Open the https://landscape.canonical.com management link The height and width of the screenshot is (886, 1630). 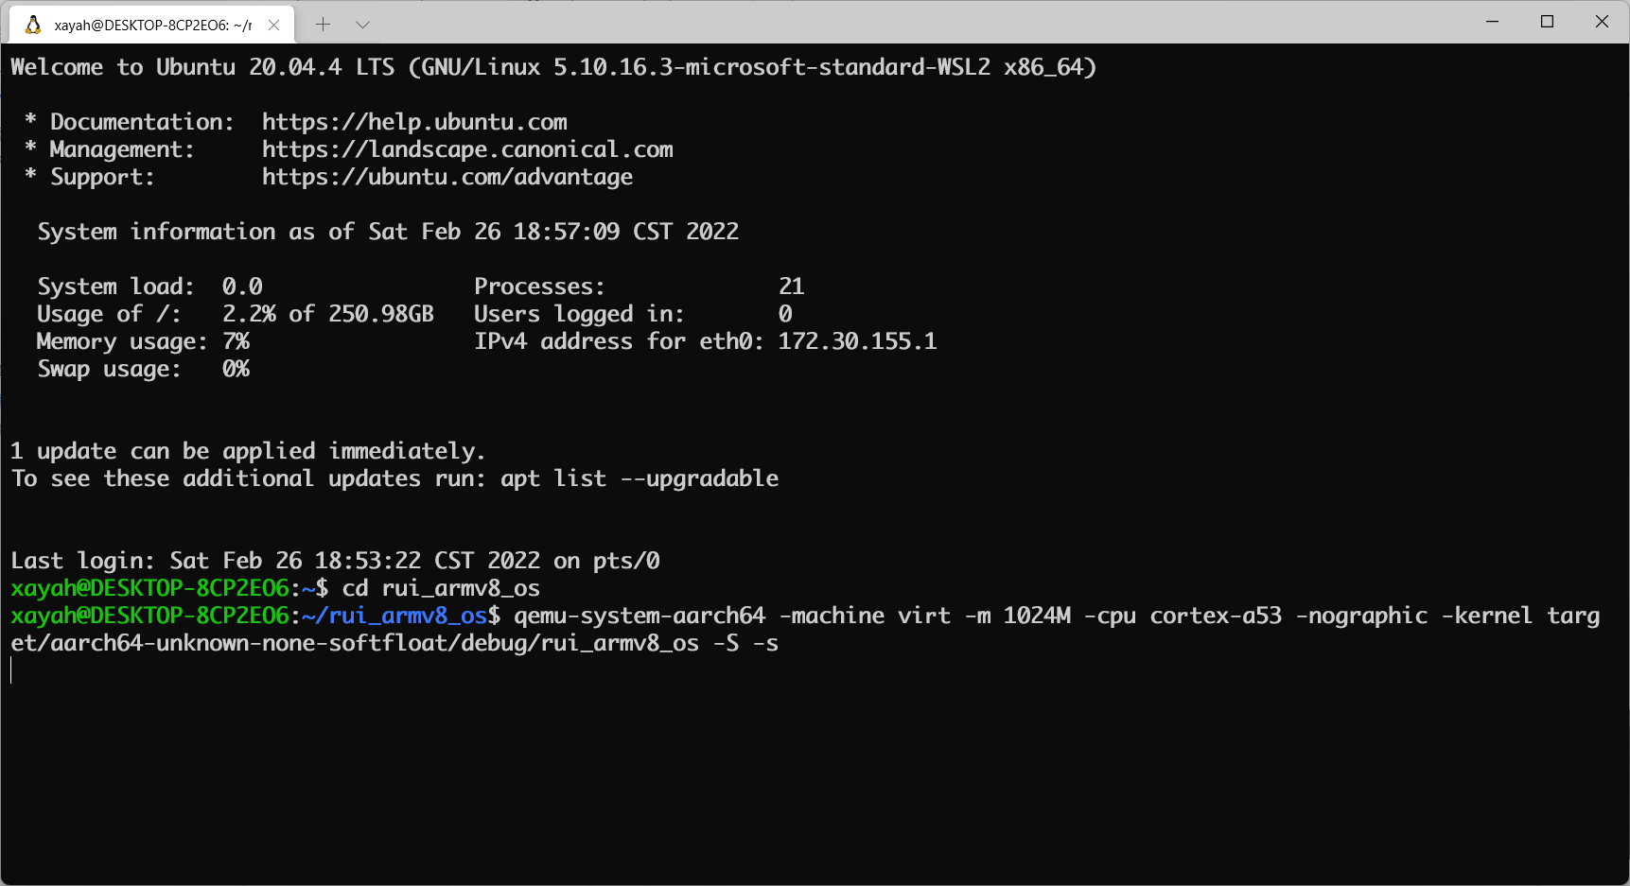point(467,149)
